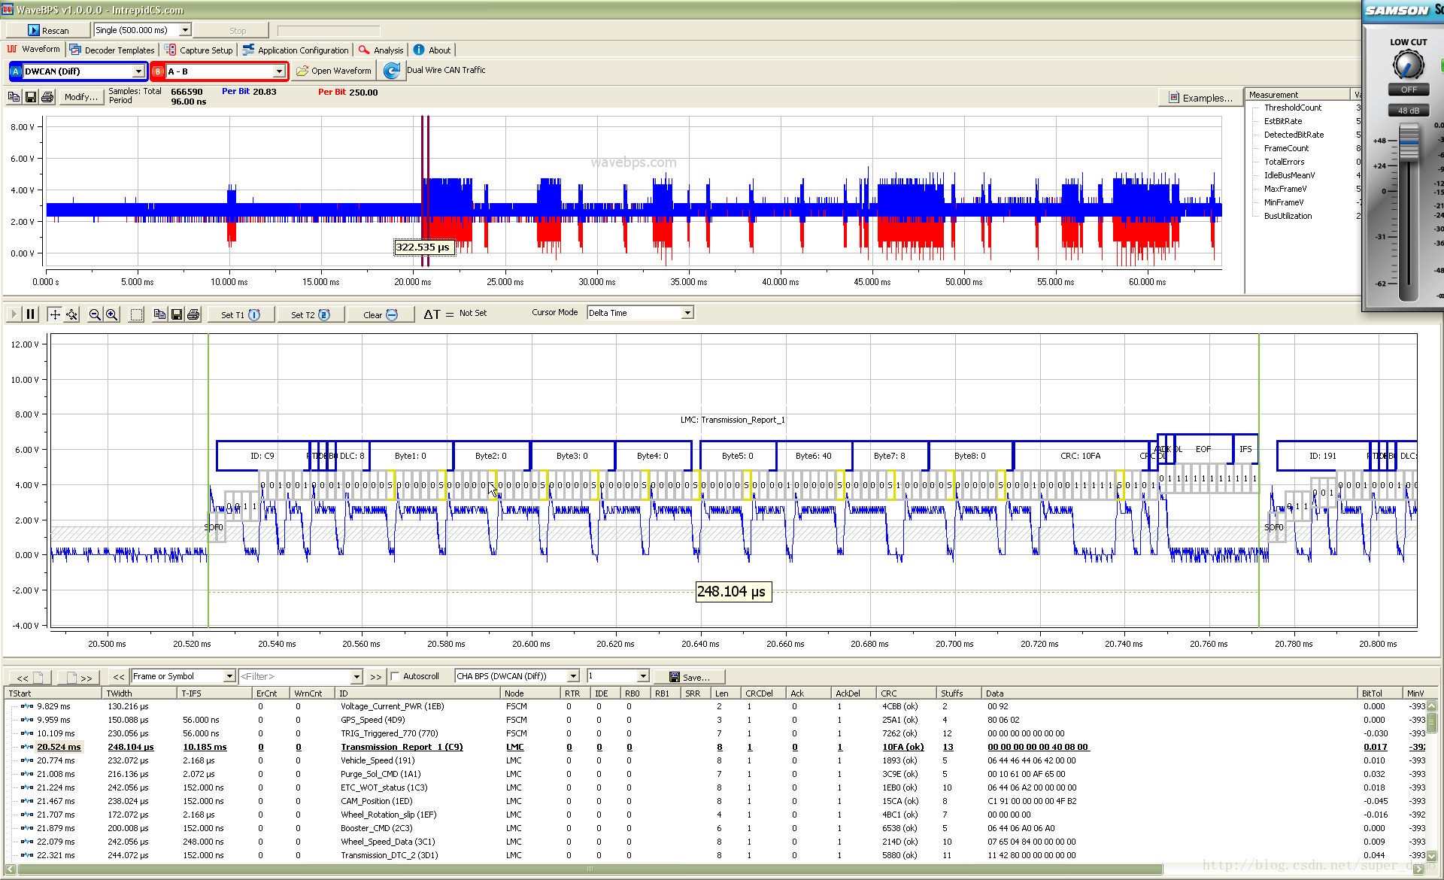The width and height of the screenshot is (1444, 880).
Task: Print the detailed waveform view
Action: pyautogui.click(x=193, y=314)
